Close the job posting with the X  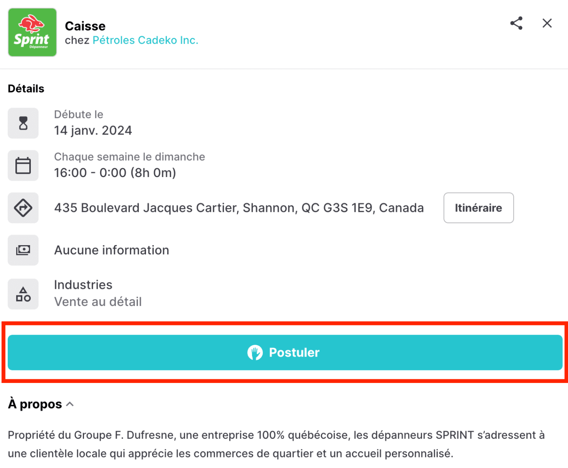pos(547,23)
